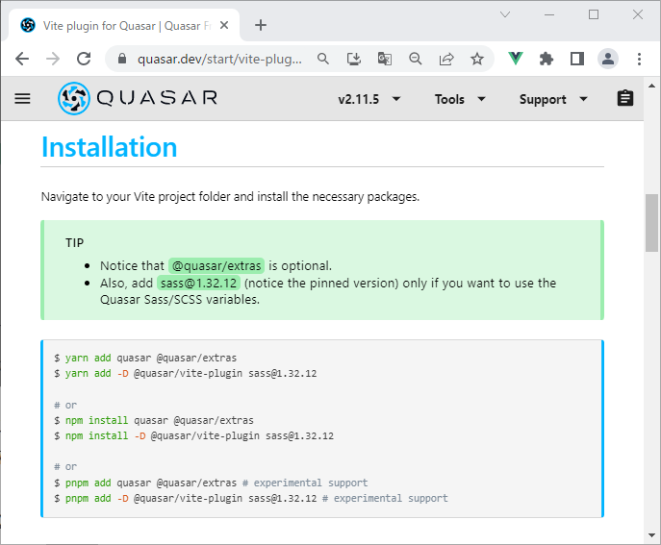
Task: Toggle the browser side panel
Action: click(577, 59)
